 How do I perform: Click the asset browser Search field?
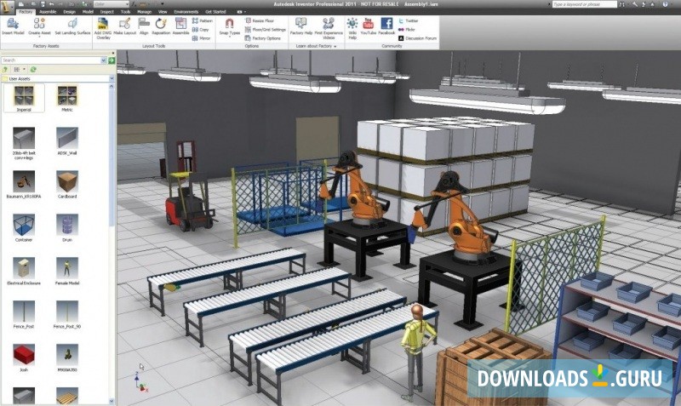(x=51, y=60)
